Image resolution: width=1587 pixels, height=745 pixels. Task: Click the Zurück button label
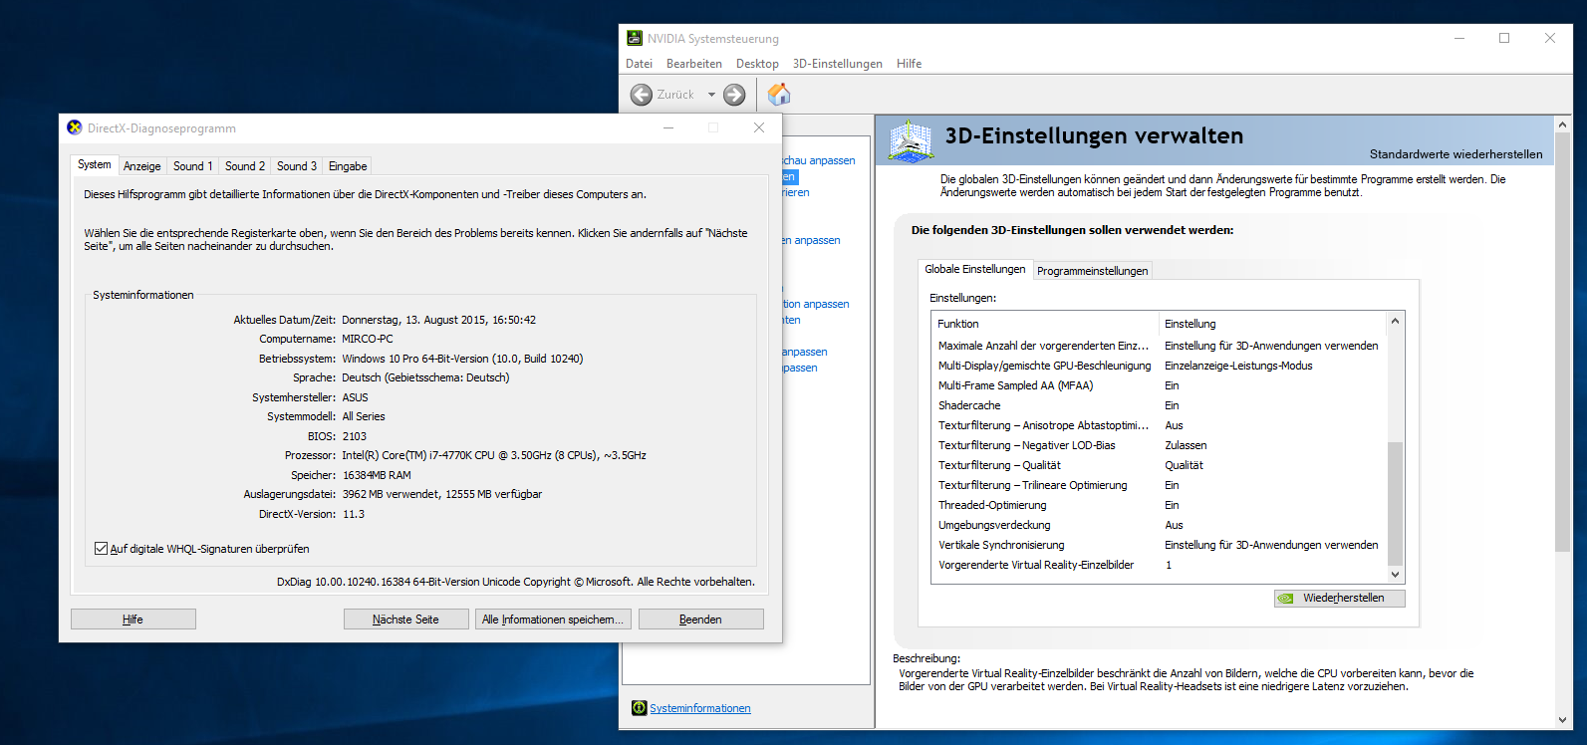(675, 95)
